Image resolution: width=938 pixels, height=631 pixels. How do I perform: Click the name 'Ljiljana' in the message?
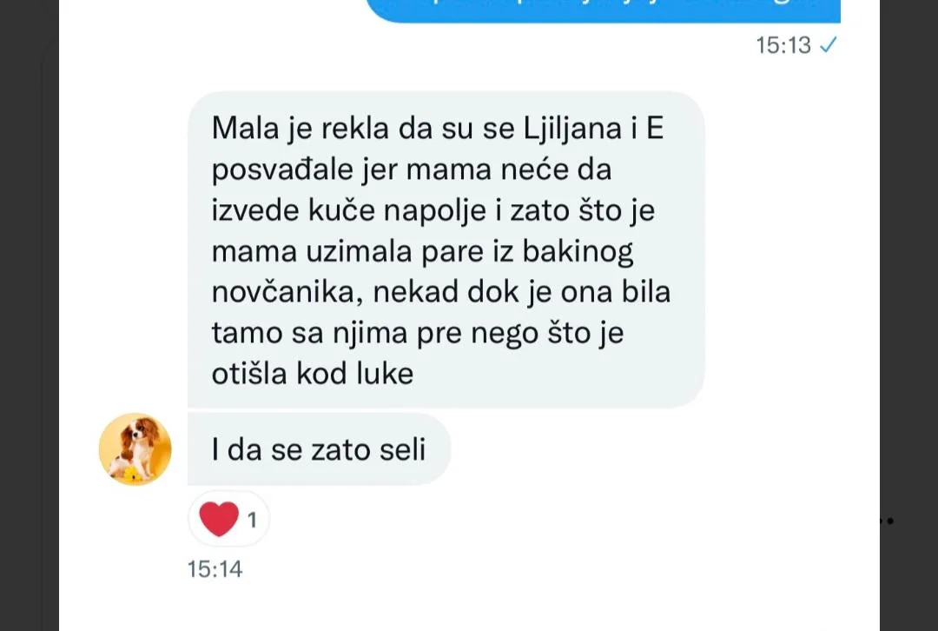click(572, 128)
